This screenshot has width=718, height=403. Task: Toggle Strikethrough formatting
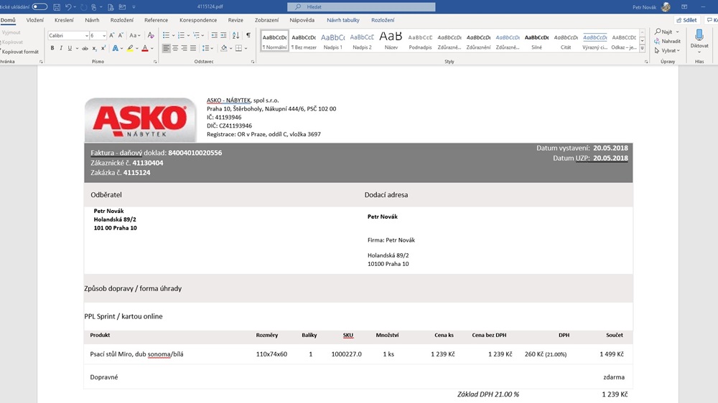pos(85,48)
